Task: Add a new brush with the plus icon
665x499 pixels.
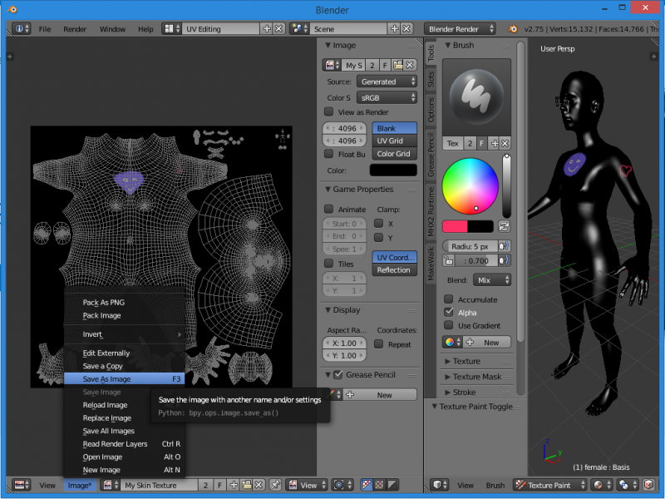Action: click(x=493, y=144)
